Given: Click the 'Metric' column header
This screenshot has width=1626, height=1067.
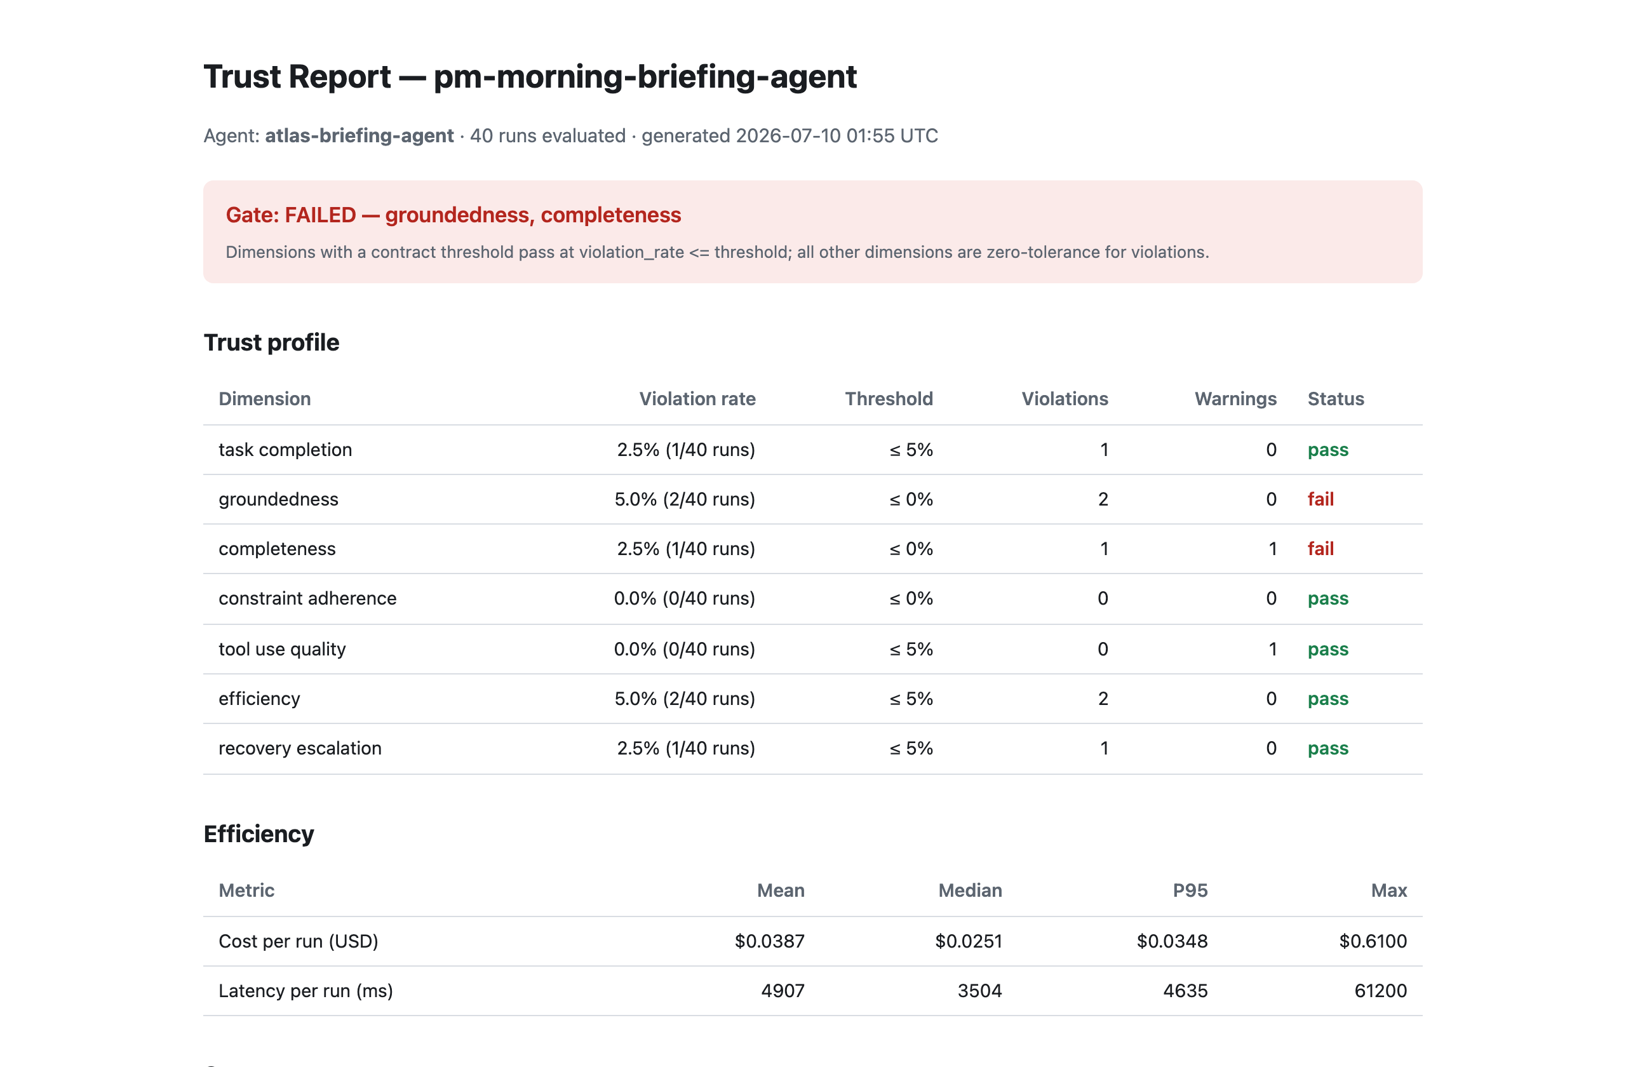Looking at the screenshot, I should 246,890.
